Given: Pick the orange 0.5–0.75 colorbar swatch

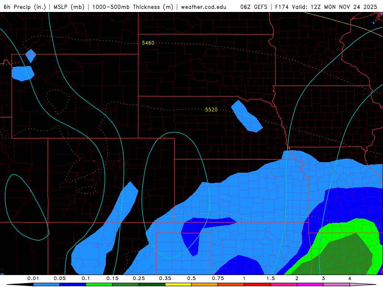Looking at the screenshot, I should tap(205, 285).
